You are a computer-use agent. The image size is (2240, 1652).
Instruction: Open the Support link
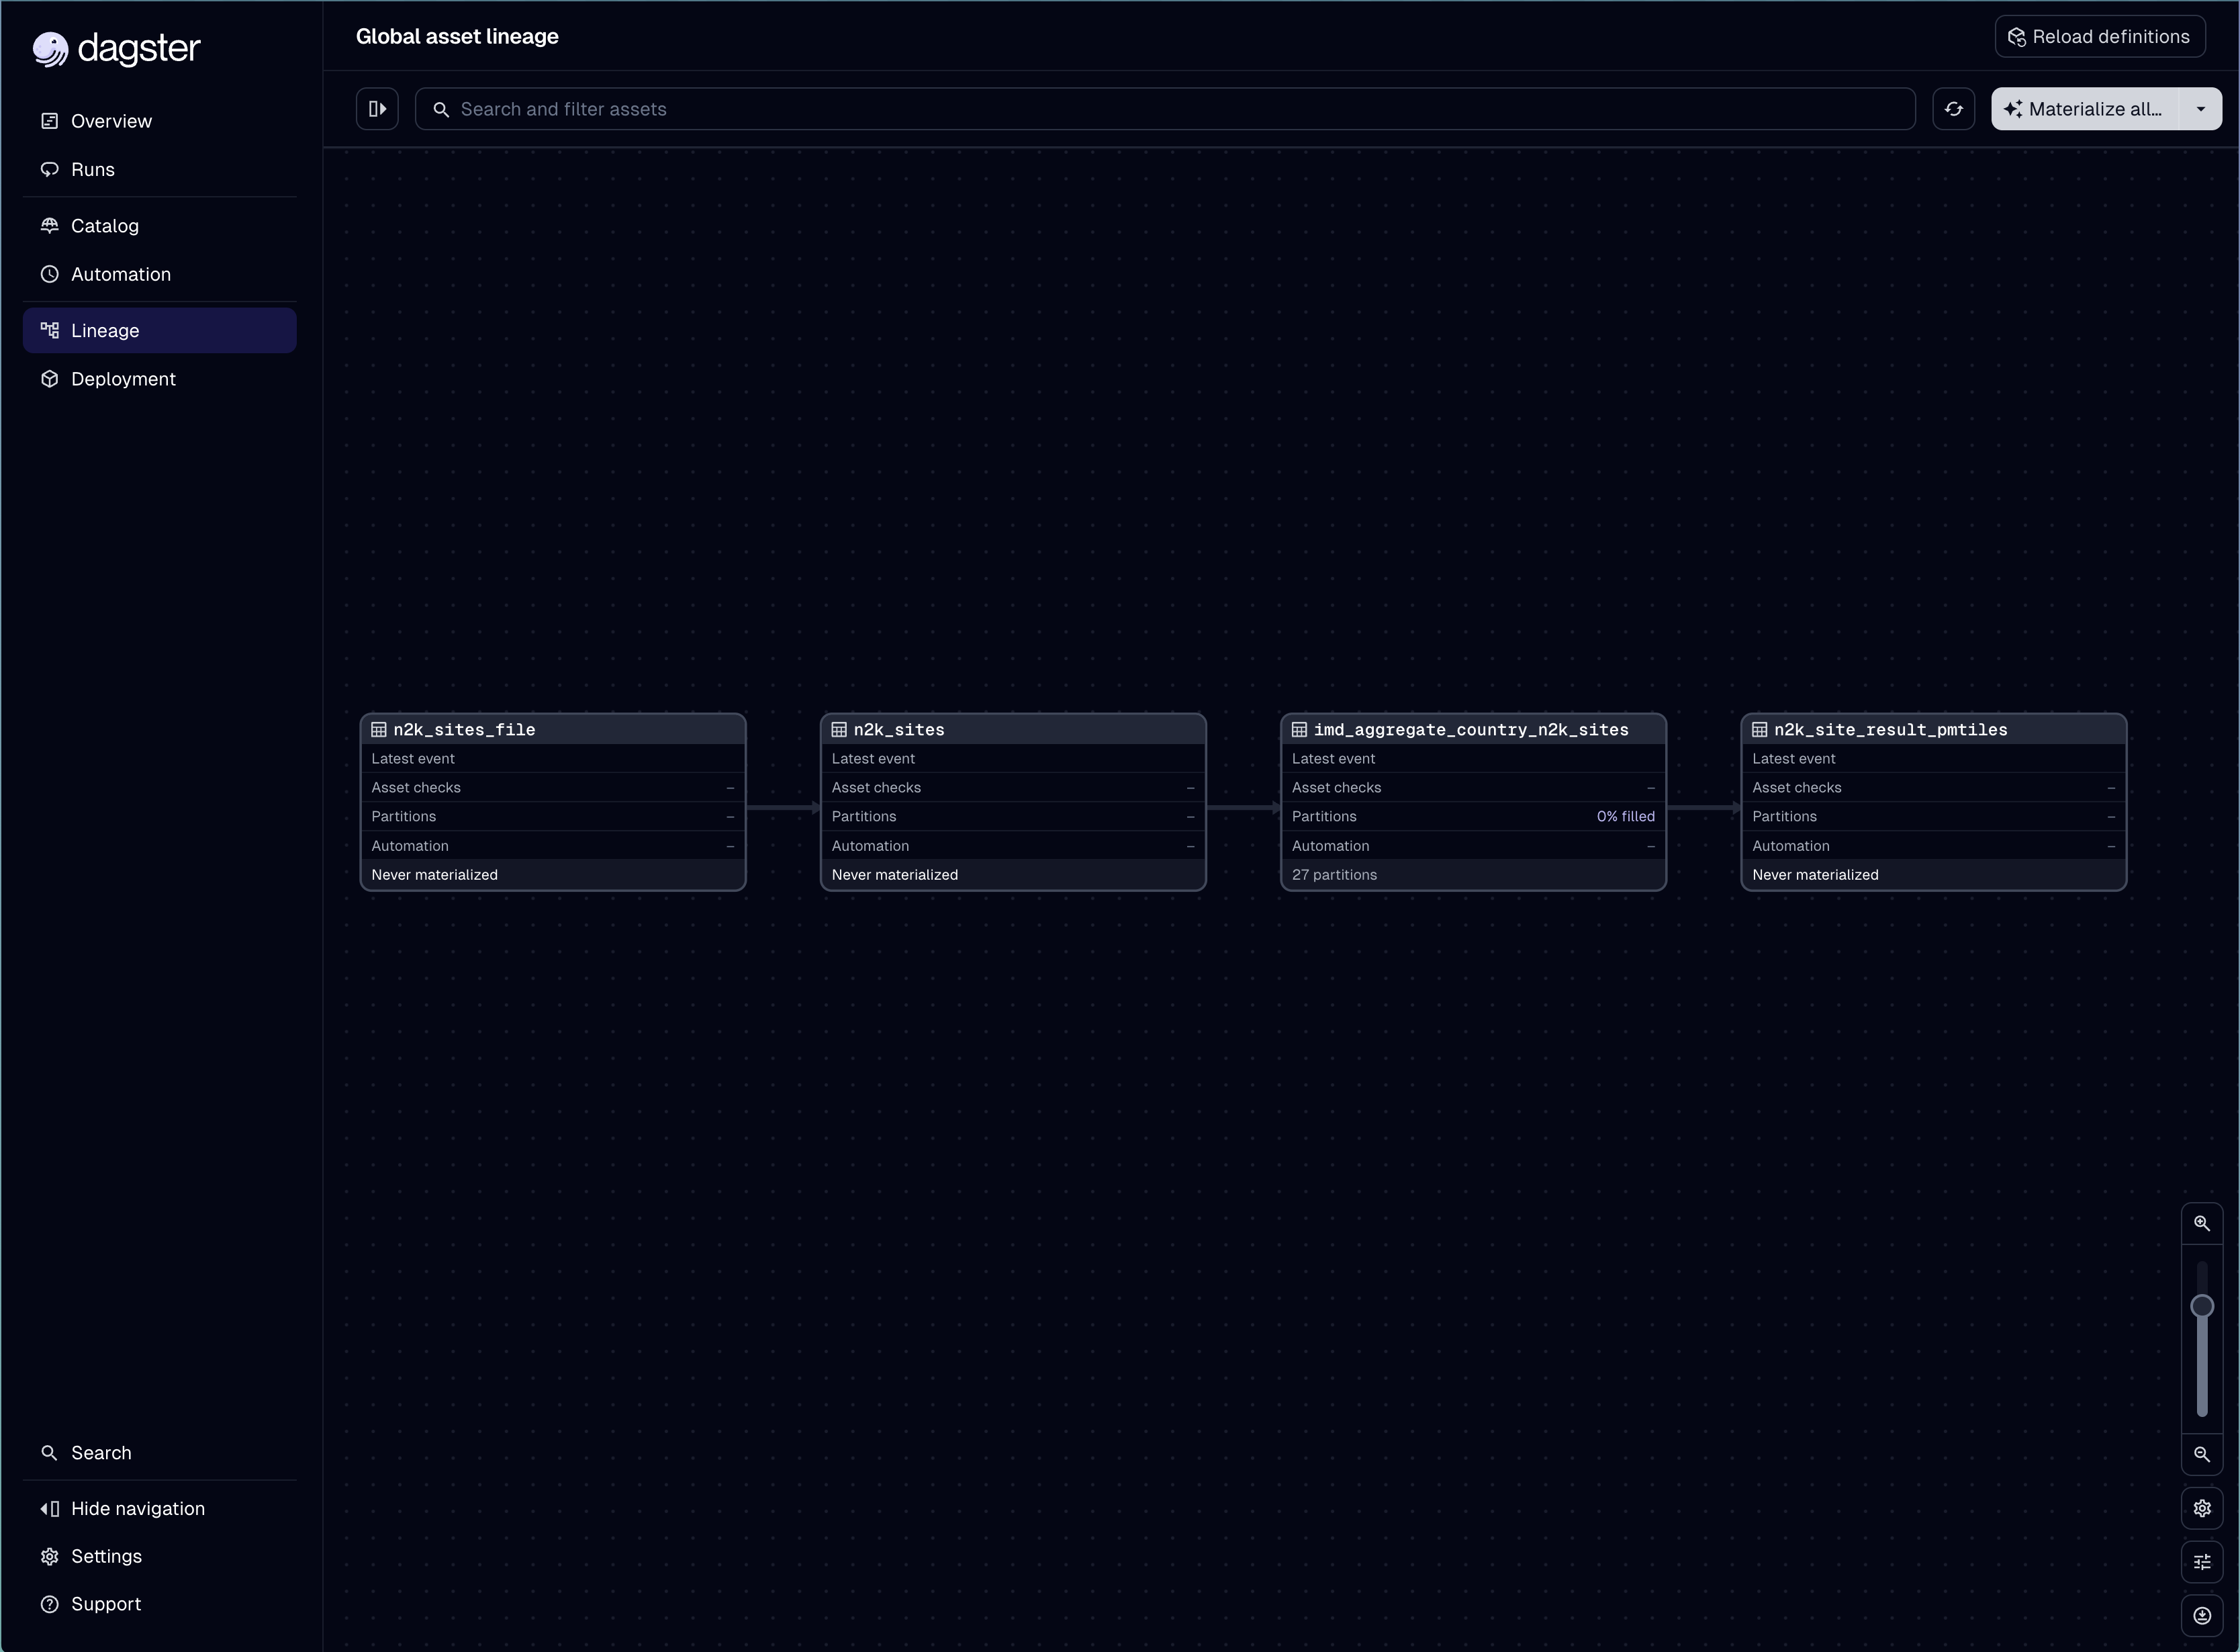pyautogui.click(x=160, y=1604)
